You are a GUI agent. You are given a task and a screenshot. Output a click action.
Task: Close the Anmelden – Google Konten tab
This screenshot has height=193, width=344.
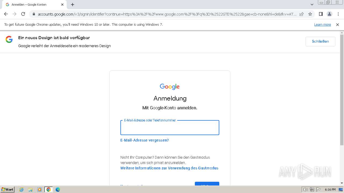pos(62,5)
